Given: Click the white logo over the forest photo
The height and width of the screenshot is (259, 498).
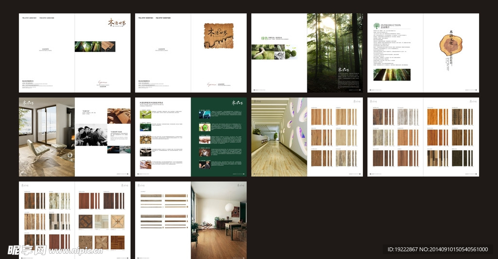Looking at the screenshot, I should coord(343,70).
